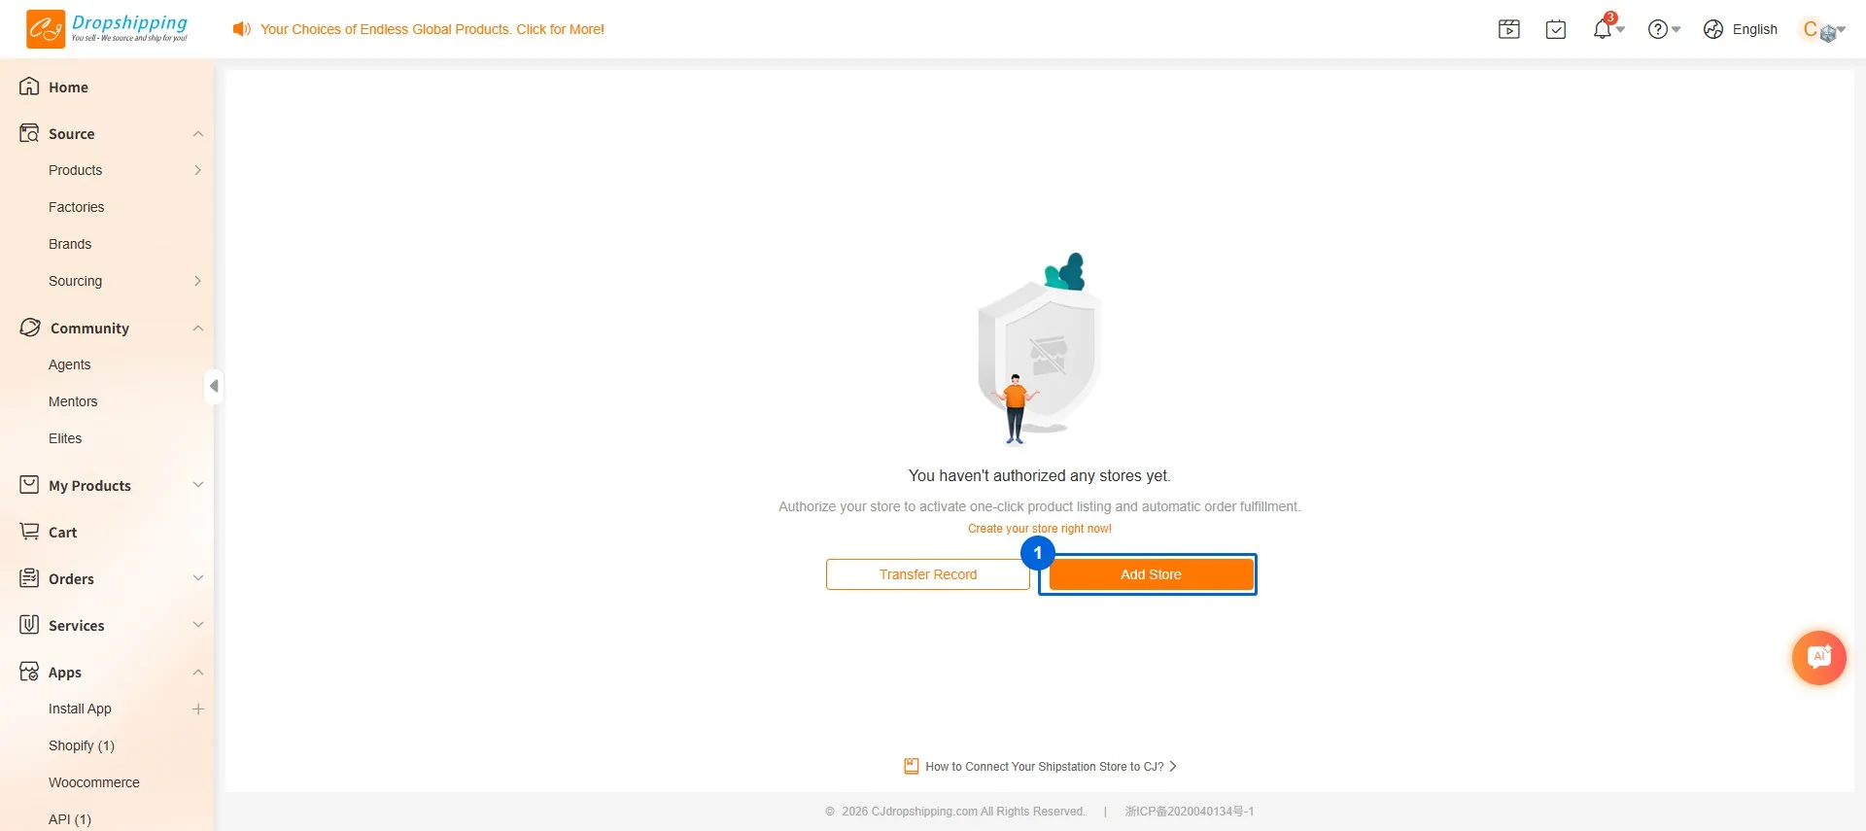The height and width of the screenshot is (831, 1866).
Task: Expand the My Products section
Action: 198,485
